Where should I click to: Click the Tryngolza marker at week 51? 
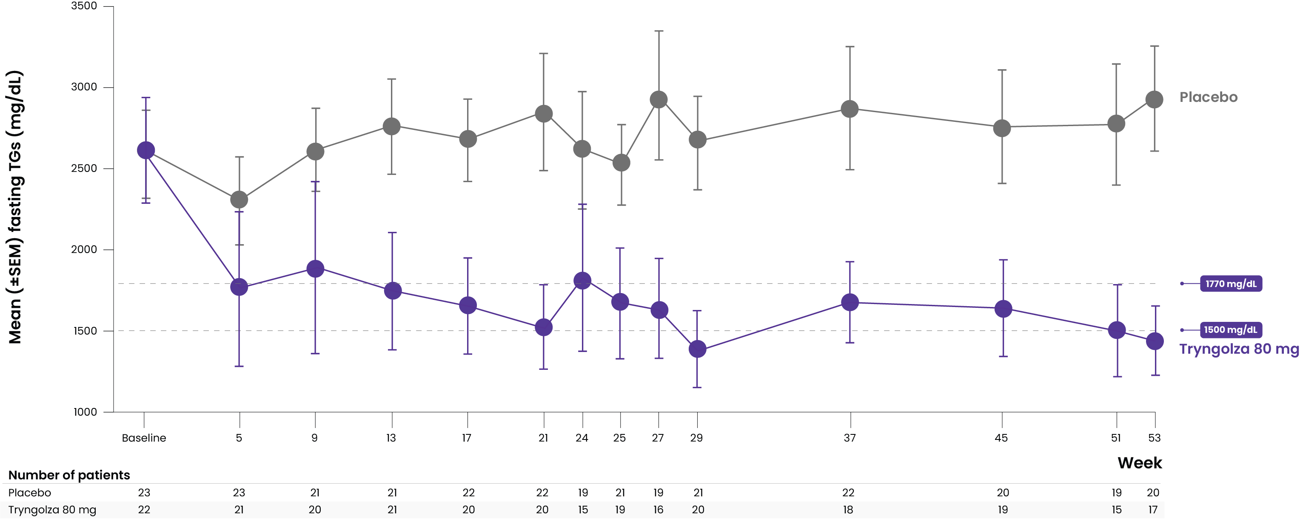(1117, 330)
